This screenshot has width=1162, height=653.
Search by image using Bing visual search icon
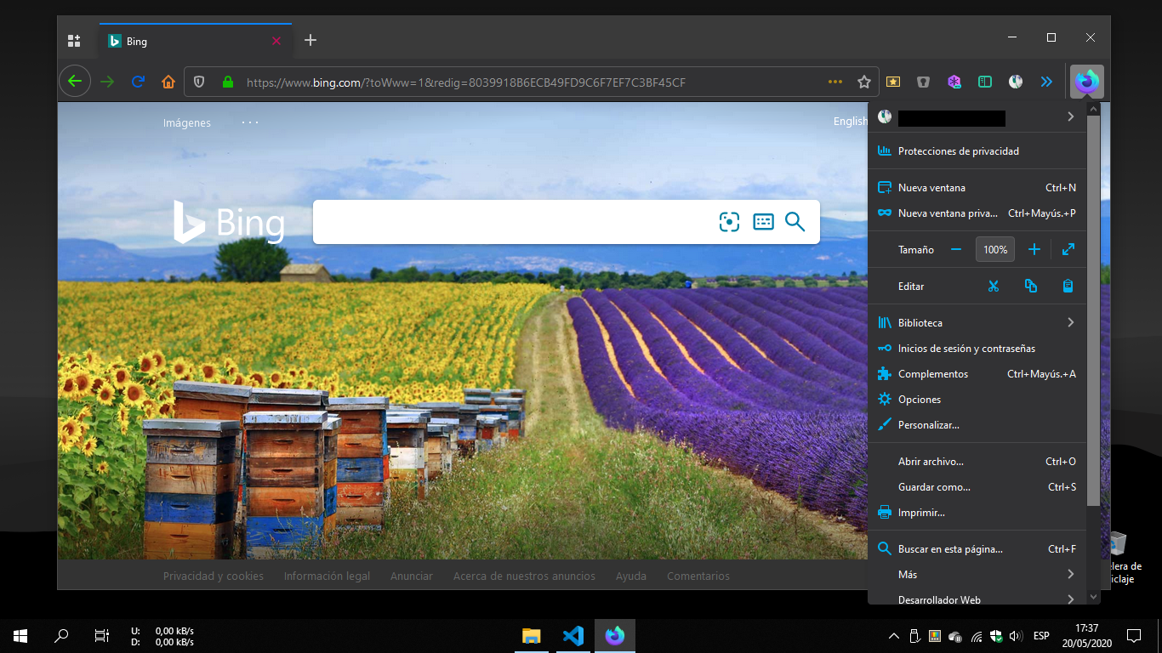click(x=730, y=222)
